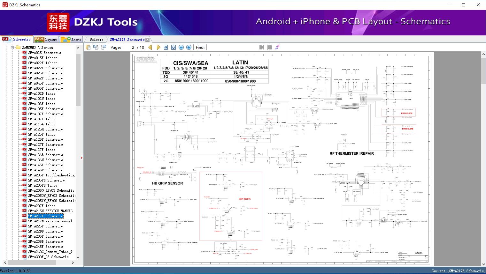Close the SM-A217F Schematic tab
The width and height of the screenshot is (486, 274).
(147, 40)
